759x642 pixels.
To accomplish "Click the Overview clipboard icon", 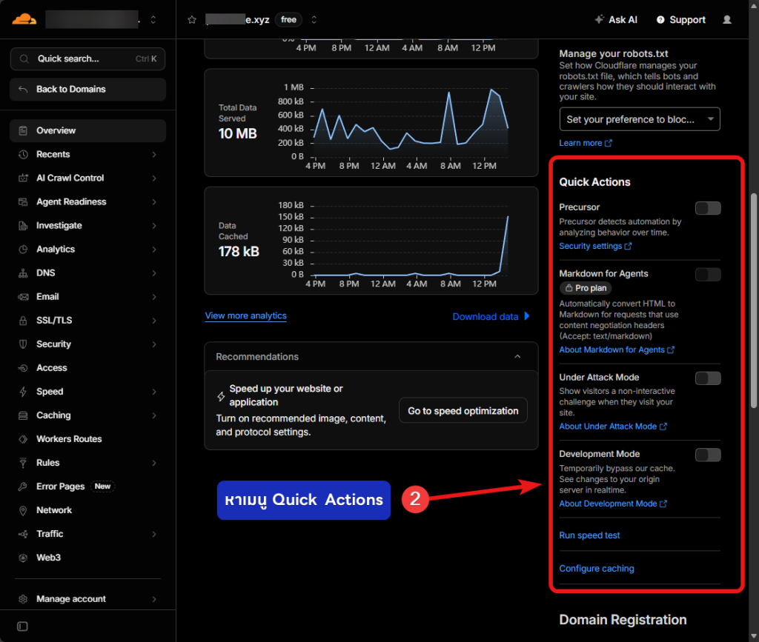I will [23, 130].
